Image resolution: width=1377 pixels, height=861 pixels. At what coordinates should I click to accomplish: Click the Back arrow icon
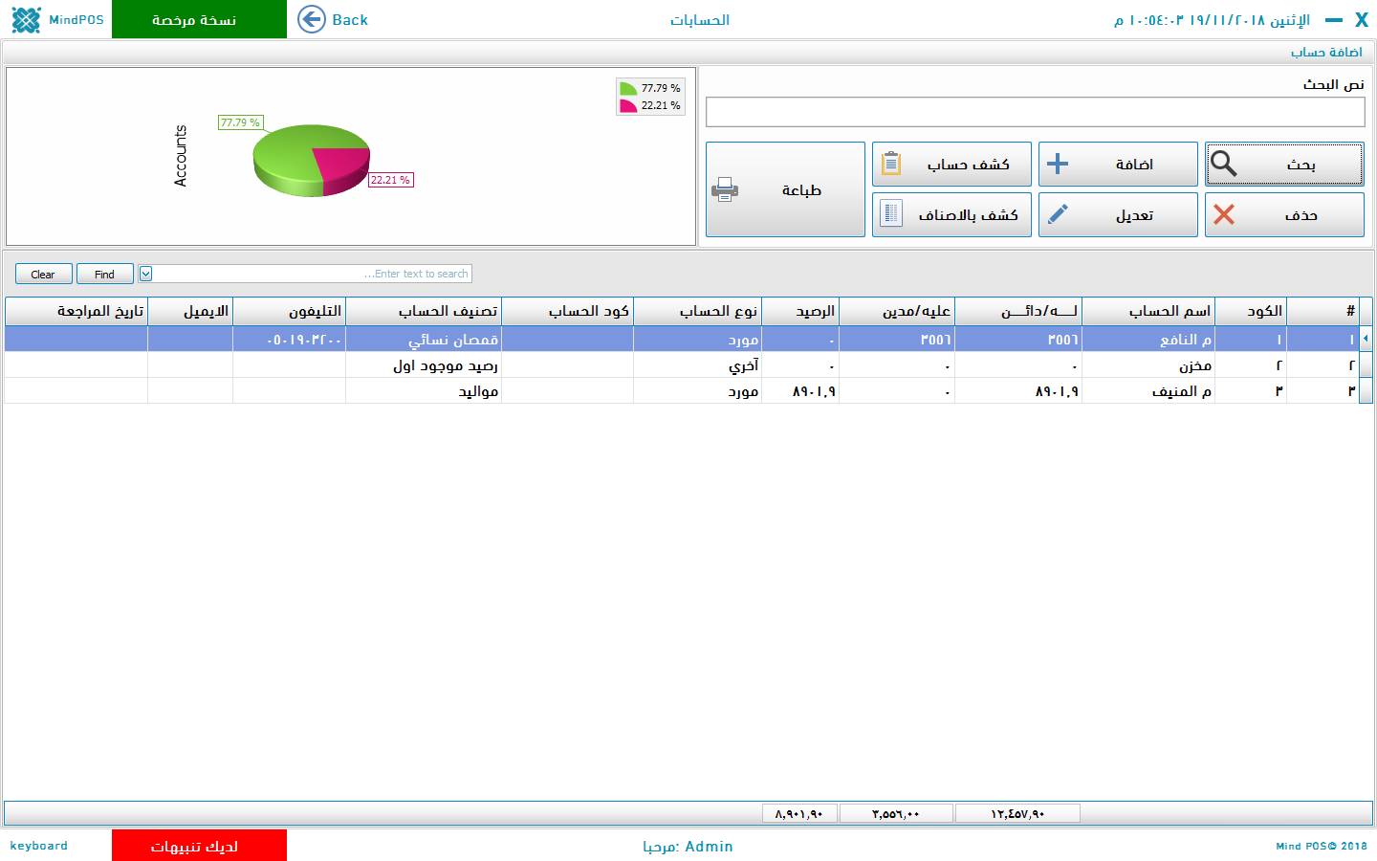(312, 19)
